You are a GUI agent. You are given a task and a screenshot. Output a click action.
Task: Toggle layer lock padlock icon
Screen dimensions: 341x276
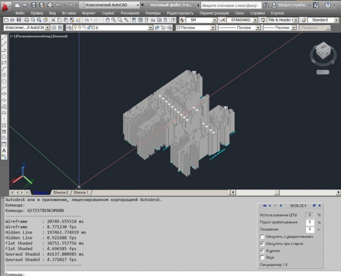click(x=89, y=28)
